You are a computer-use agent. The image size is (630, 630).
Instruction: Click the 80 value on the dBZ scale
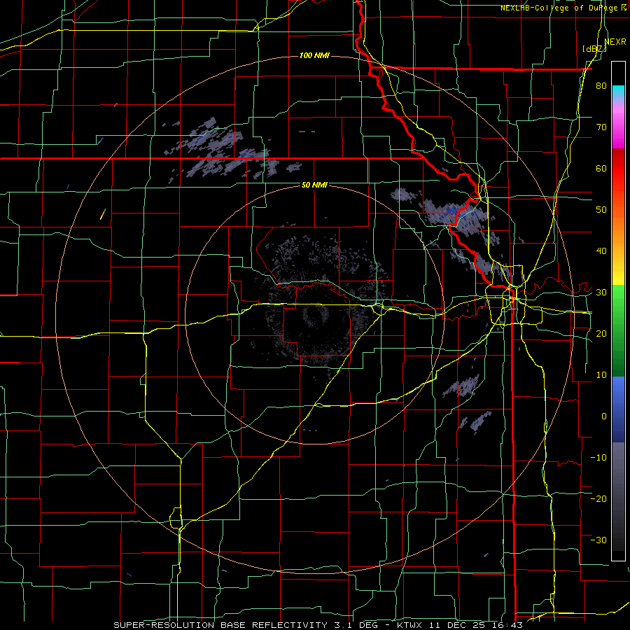[x=601, y=86]
